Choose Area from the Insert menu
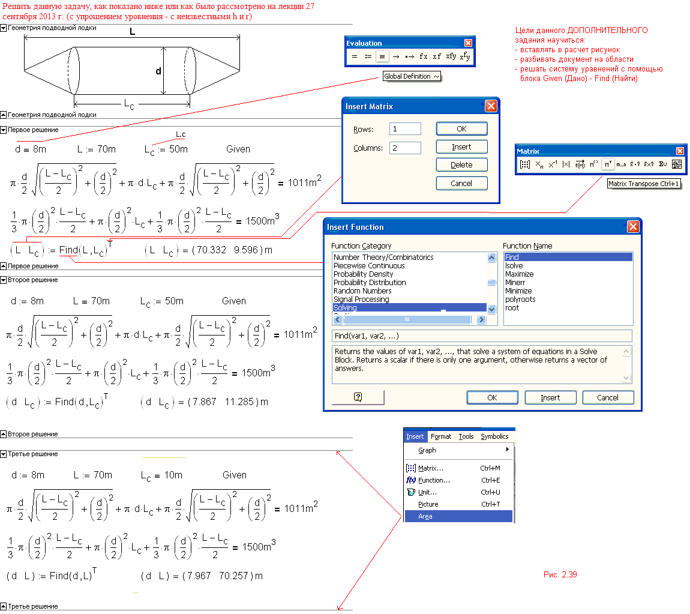The width and height of the screenshot is (690, 614). point(458,516)
